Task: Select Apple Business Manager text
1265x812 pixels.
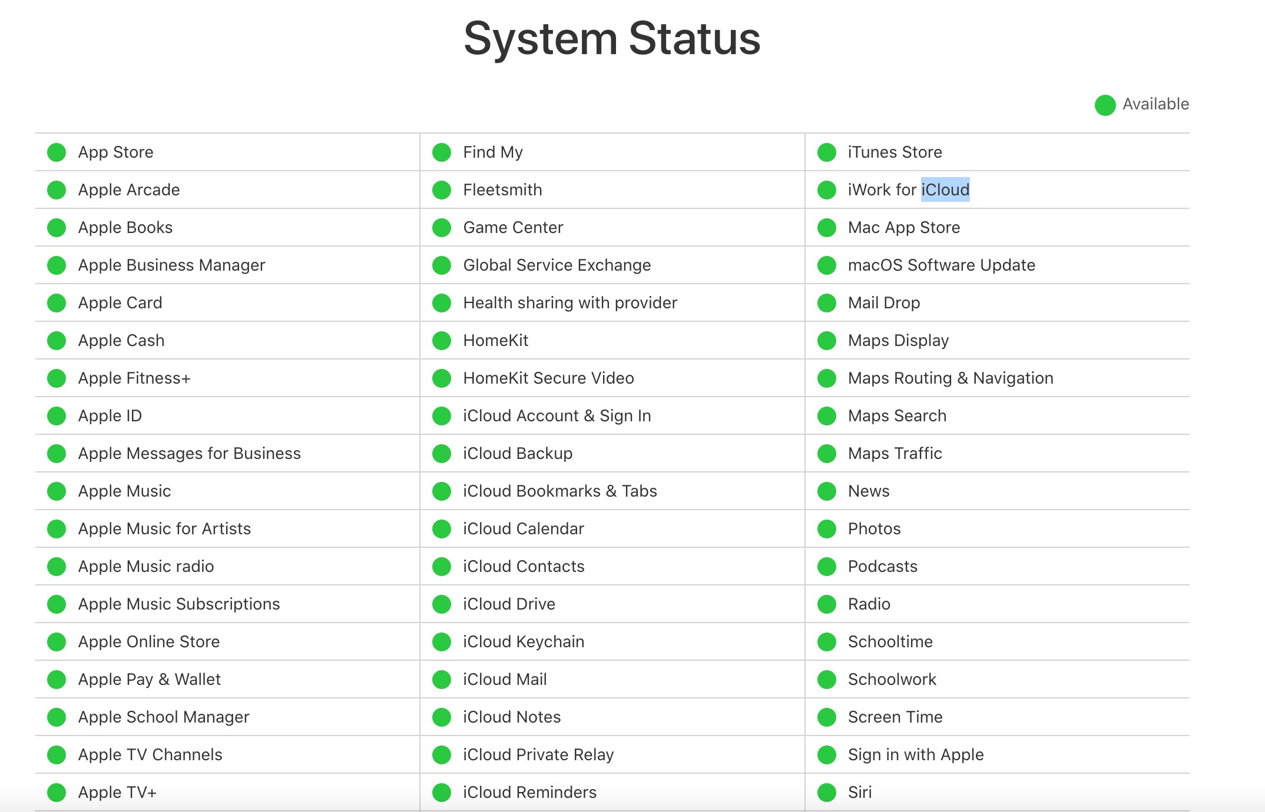Action: pos(172,265)
